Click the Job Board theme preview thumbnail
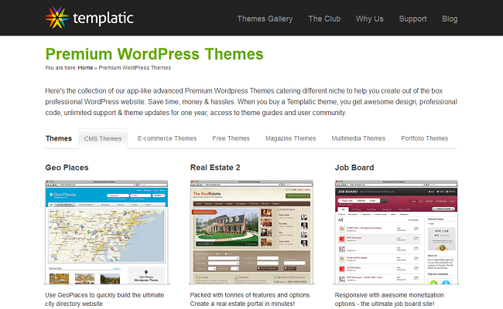The width and height of the screenshot is (503, 309). click(396, 233)
